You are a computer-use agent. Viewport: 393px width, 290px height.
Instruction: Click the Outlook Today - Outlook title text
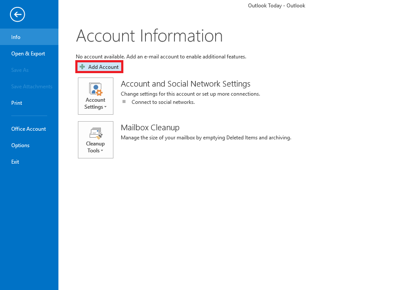tap(277, 6)
